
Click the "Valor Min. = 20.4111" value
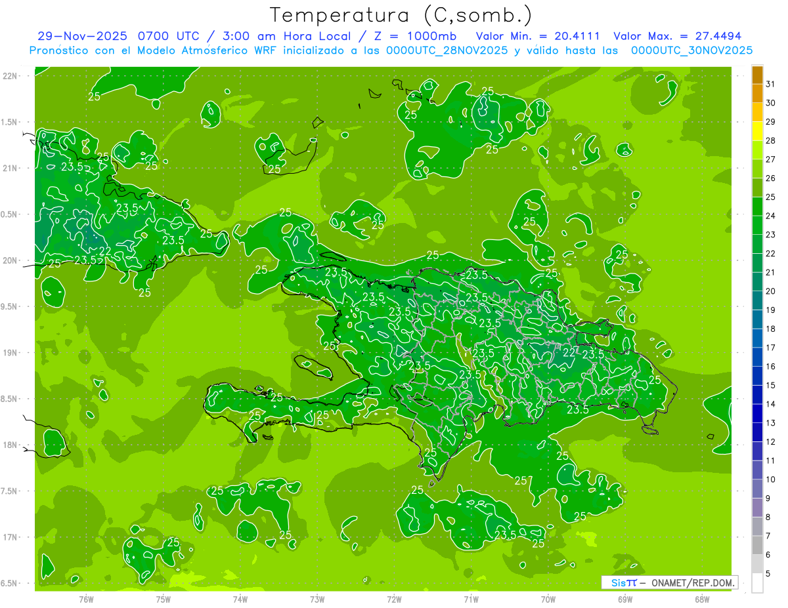click(x=536, y=36)
